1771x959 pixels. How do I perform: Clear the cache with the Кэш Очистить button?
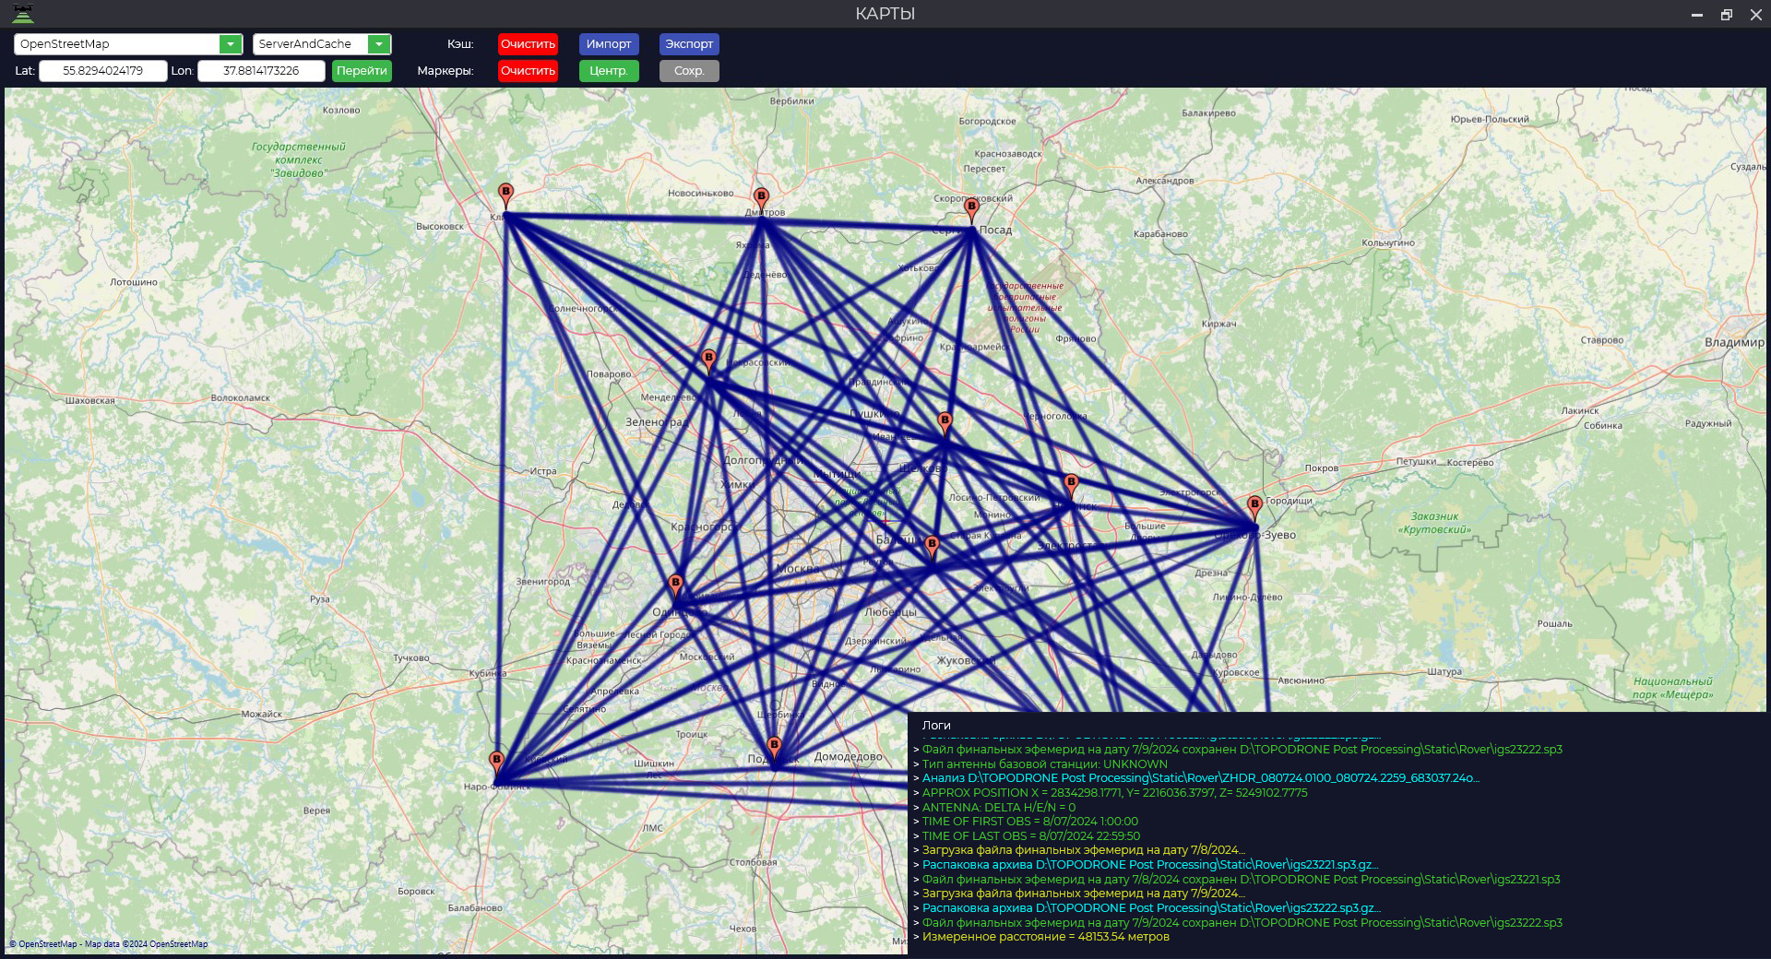tap(528, 44)
